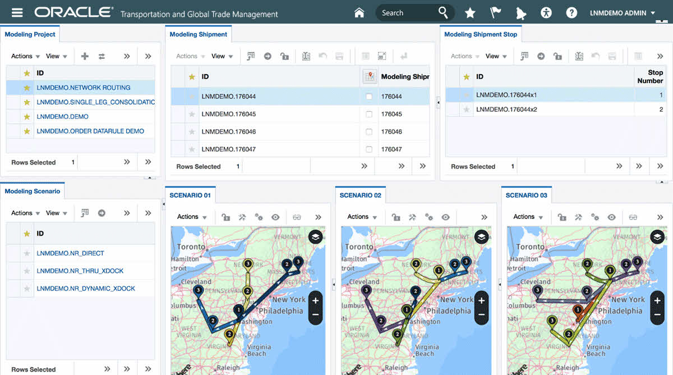Viewport: 673px width, 375px height.
Task: Click the zoom in control on Scenario 01 map
Action: (x=315, y=303)
